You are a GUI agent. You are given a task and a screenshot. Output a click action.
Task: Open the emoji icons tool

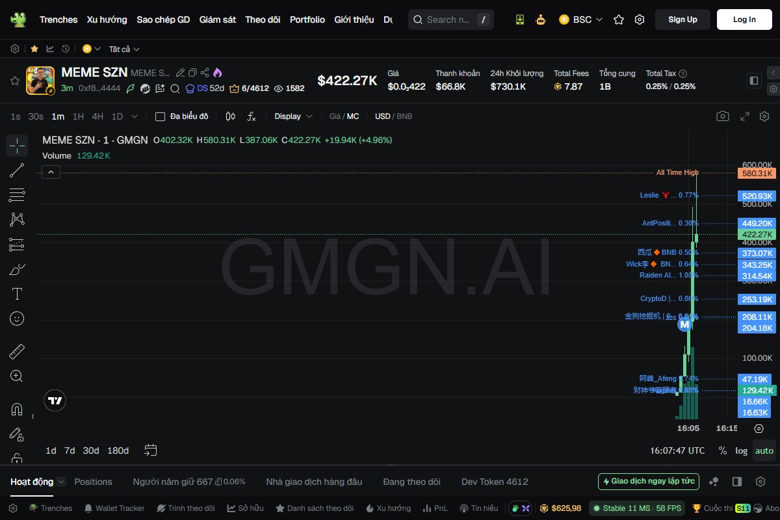(17, 318)
